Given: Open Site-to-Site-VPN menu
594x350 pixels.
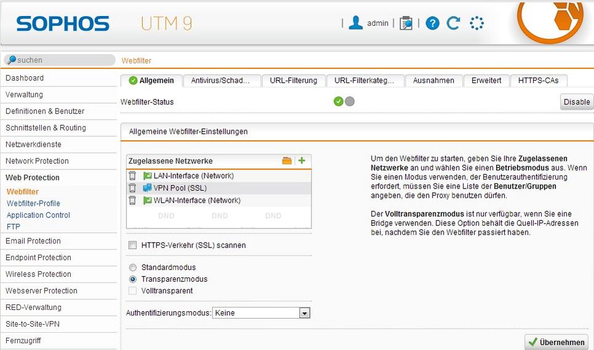Looking at the screenshot, I should pos(58,324).
